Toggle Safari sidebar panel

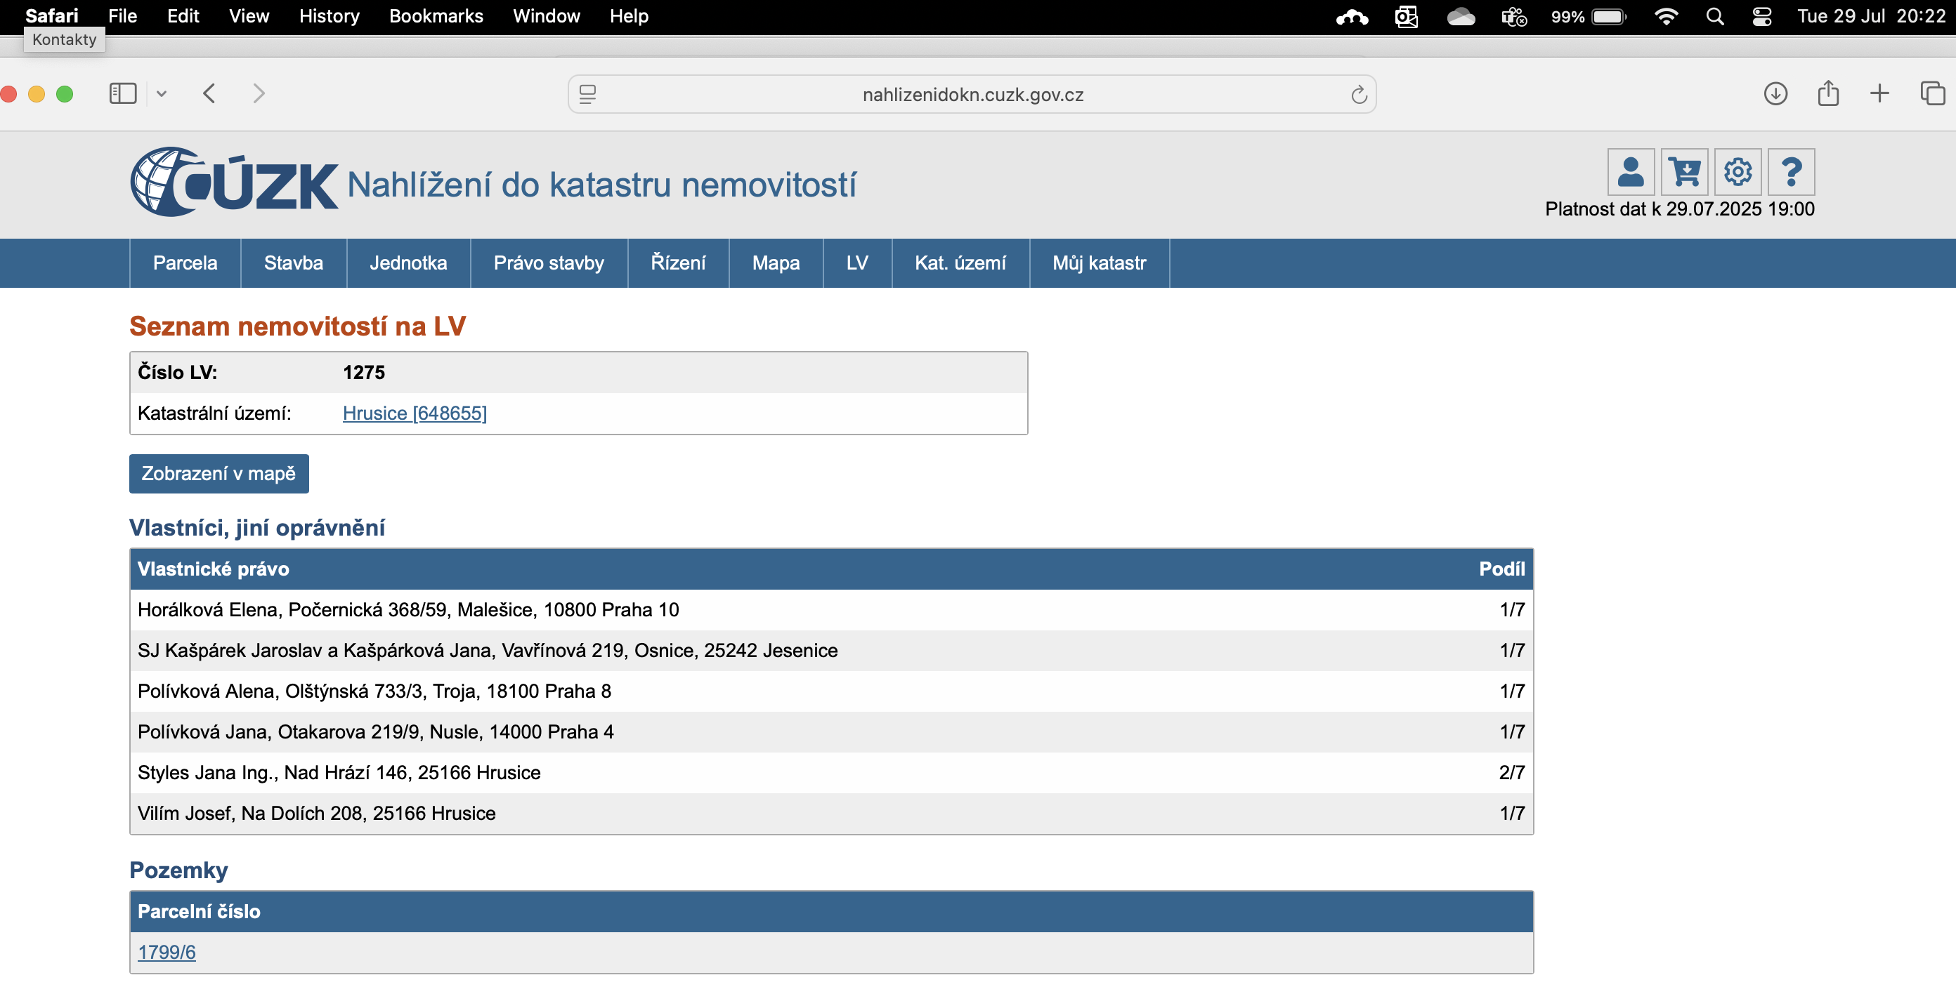(122, 94)
